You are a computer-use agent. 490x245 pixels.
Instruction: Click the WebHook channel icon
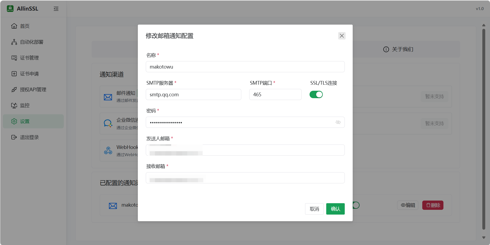108,151
